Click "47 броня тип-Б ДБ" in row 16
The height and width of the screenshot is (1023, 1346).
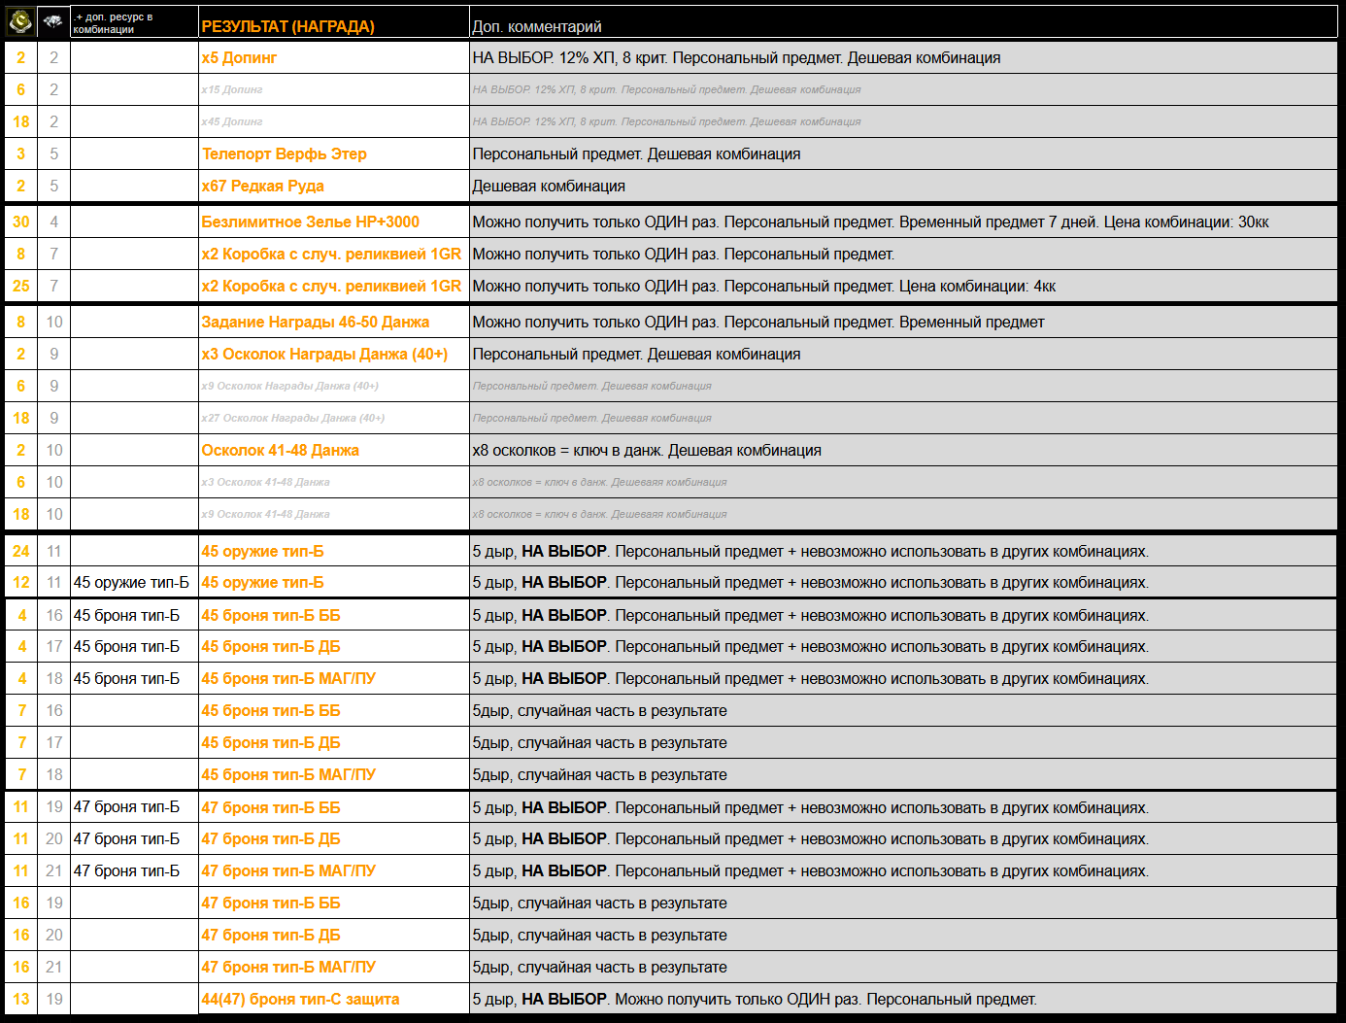pyautogui.click(x=271, y=935)
